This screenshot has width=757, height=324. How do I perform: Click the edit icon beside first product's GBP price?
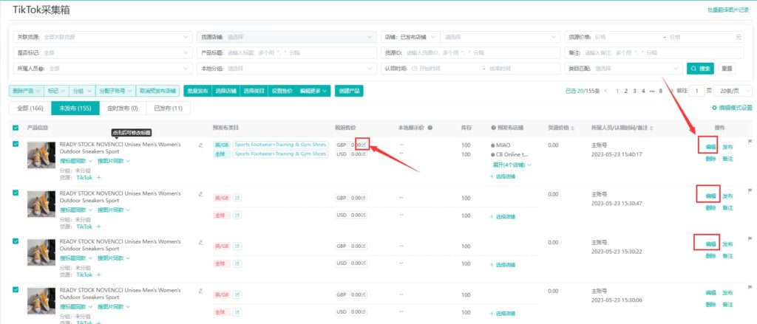pyautogui.click(x=363, y=145)
